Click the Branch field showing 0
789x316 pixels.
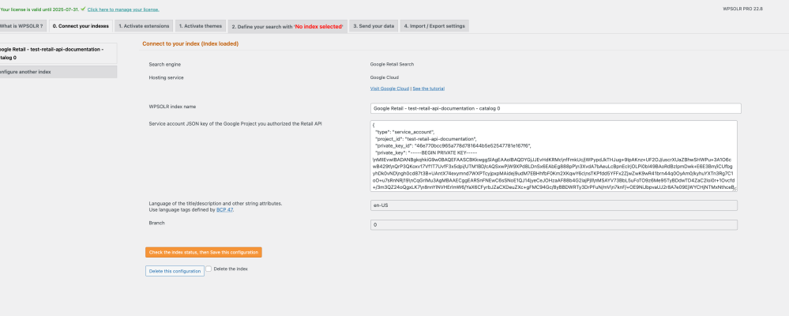click(x=554, y=225)
